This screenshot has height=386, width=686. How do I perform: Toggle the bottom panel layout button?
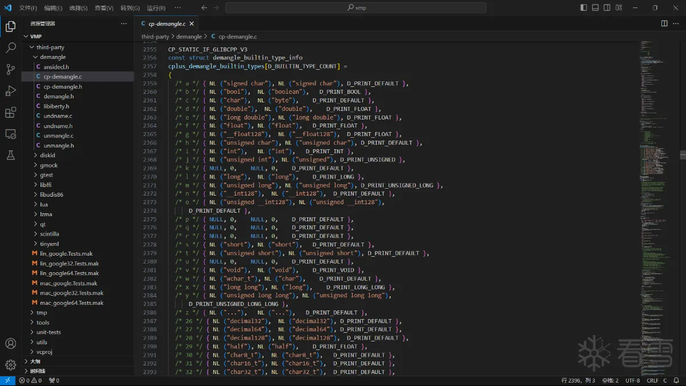(x=595, y=8)
